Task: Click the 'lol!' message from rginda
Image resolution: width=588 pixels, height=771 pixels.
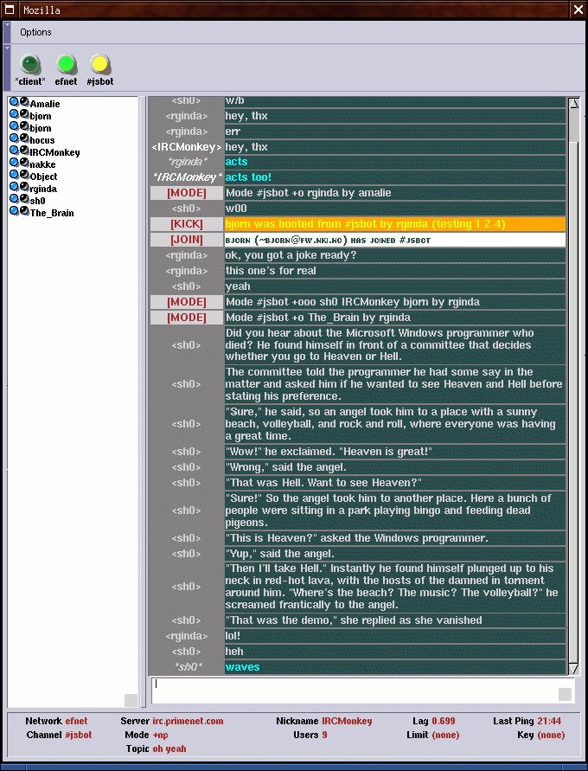Action: [395, 636]
